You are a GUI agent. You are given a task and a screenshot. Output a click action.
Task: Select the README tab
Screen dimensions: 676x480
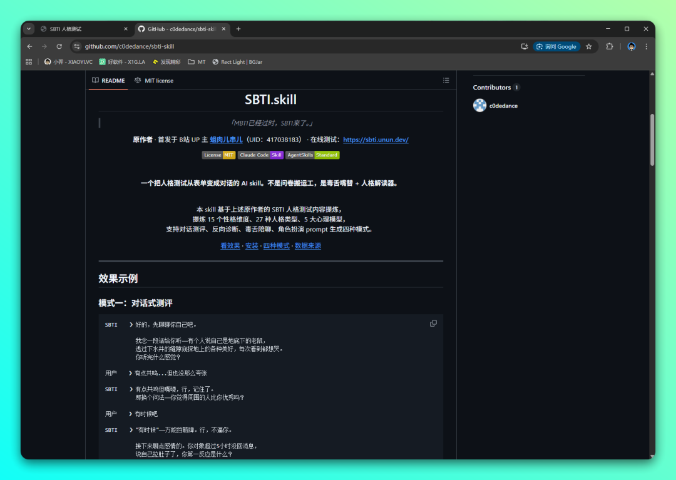click(x=108, y=81)
